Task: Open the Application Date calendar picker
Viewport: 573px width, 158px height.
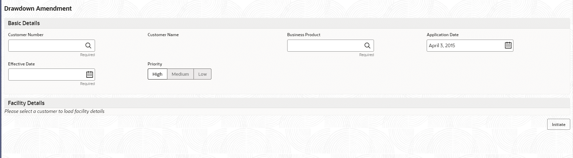Action: (x=508, y=45)
